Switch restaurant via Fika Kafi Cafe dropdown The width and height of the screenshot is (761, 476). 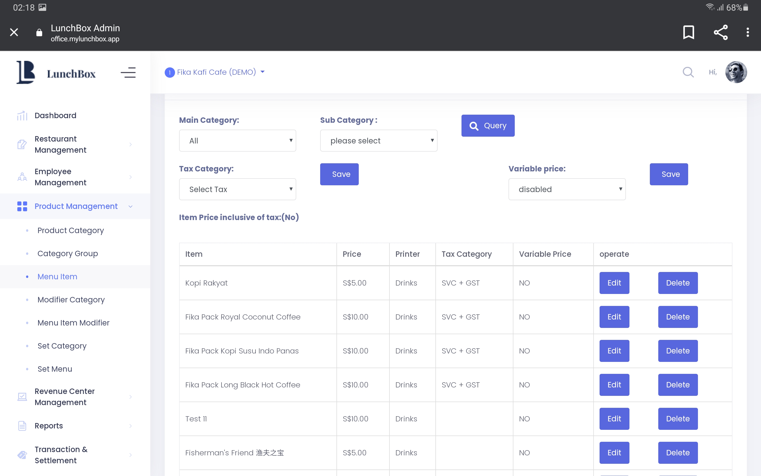coord(216,72)
